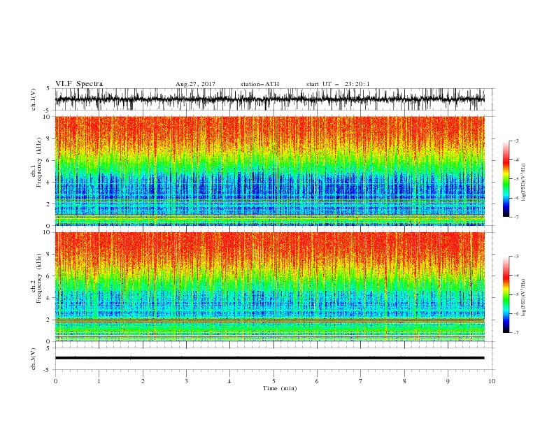Click time axis tick label "3"
The image size is (554, 428).
(186, 381)
